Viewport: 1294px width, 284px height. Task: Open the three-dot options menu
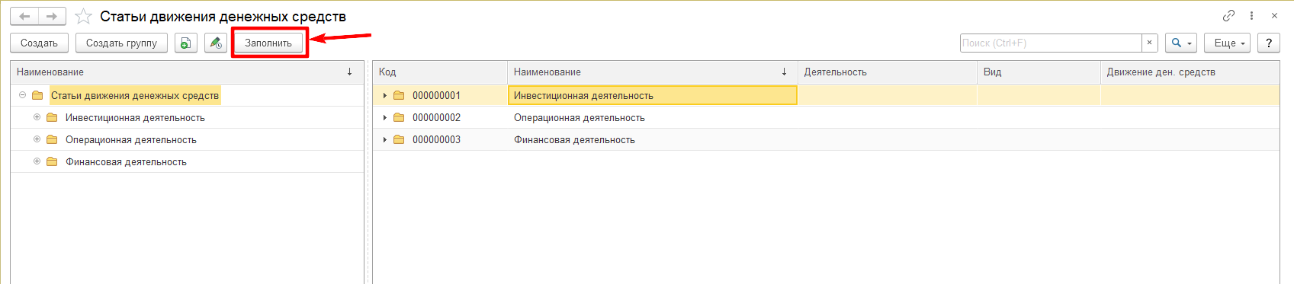tap(1251, 15)
